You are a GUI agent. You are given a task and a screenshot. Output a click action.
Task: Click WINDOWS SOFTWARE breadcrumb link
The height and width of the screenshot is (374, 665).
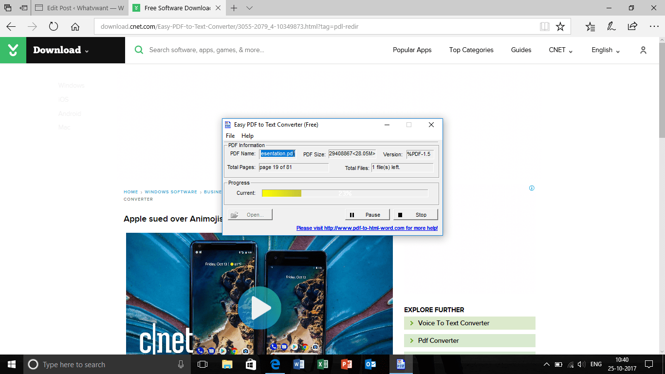coord(171,192)
